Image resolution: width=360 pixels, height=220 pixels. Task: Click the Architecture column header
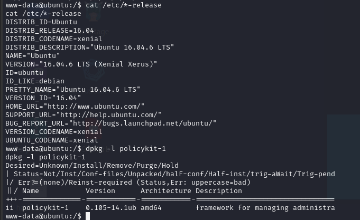pos(165,191)
